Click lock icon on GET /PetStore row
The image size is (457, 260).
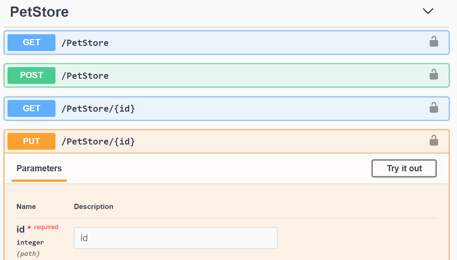coord(434,41)
